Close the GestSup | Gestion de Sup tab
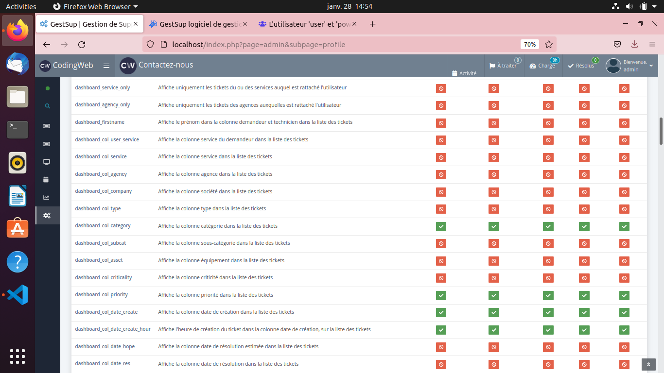The image size is (664, 373). pos(136,24)
